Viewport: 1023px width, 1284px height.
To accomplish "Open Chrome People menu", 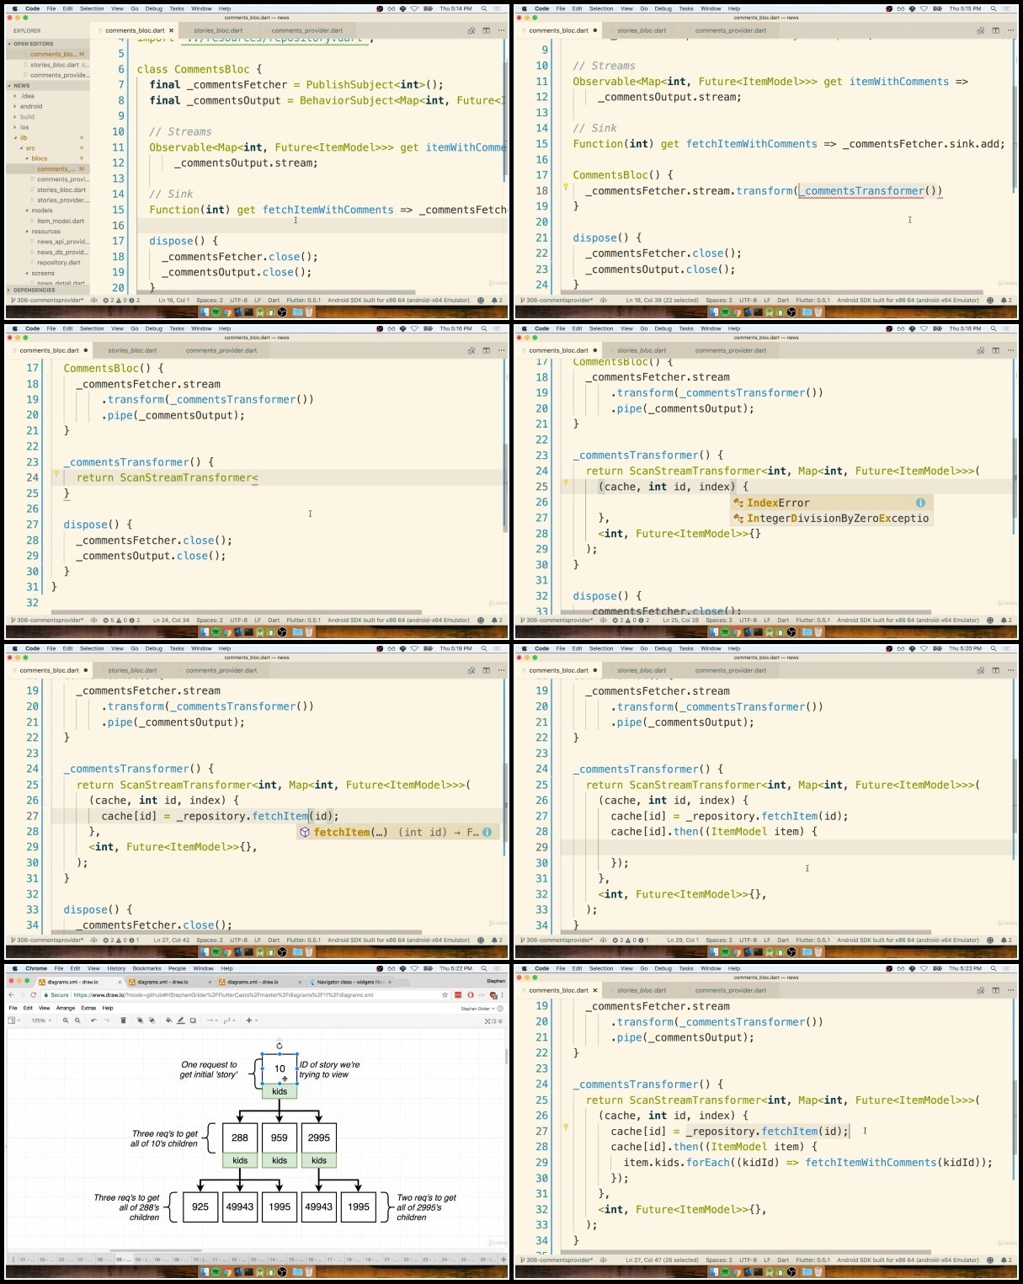I will tap(177, 968).
